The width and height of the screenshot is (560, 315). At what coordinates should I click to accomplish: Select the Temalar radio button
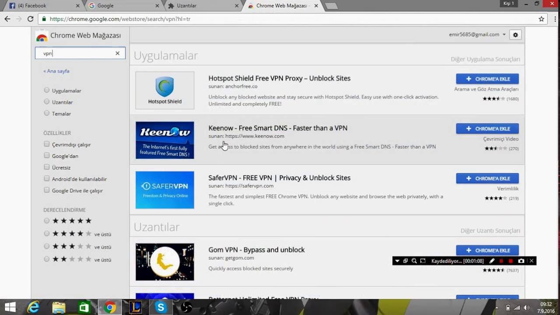47,113
